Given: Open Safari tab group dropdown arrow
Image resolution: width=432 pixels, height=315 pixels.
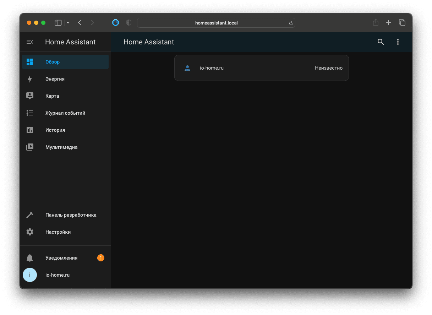Looking at the screenshot, I should click(x=68, y=23).
